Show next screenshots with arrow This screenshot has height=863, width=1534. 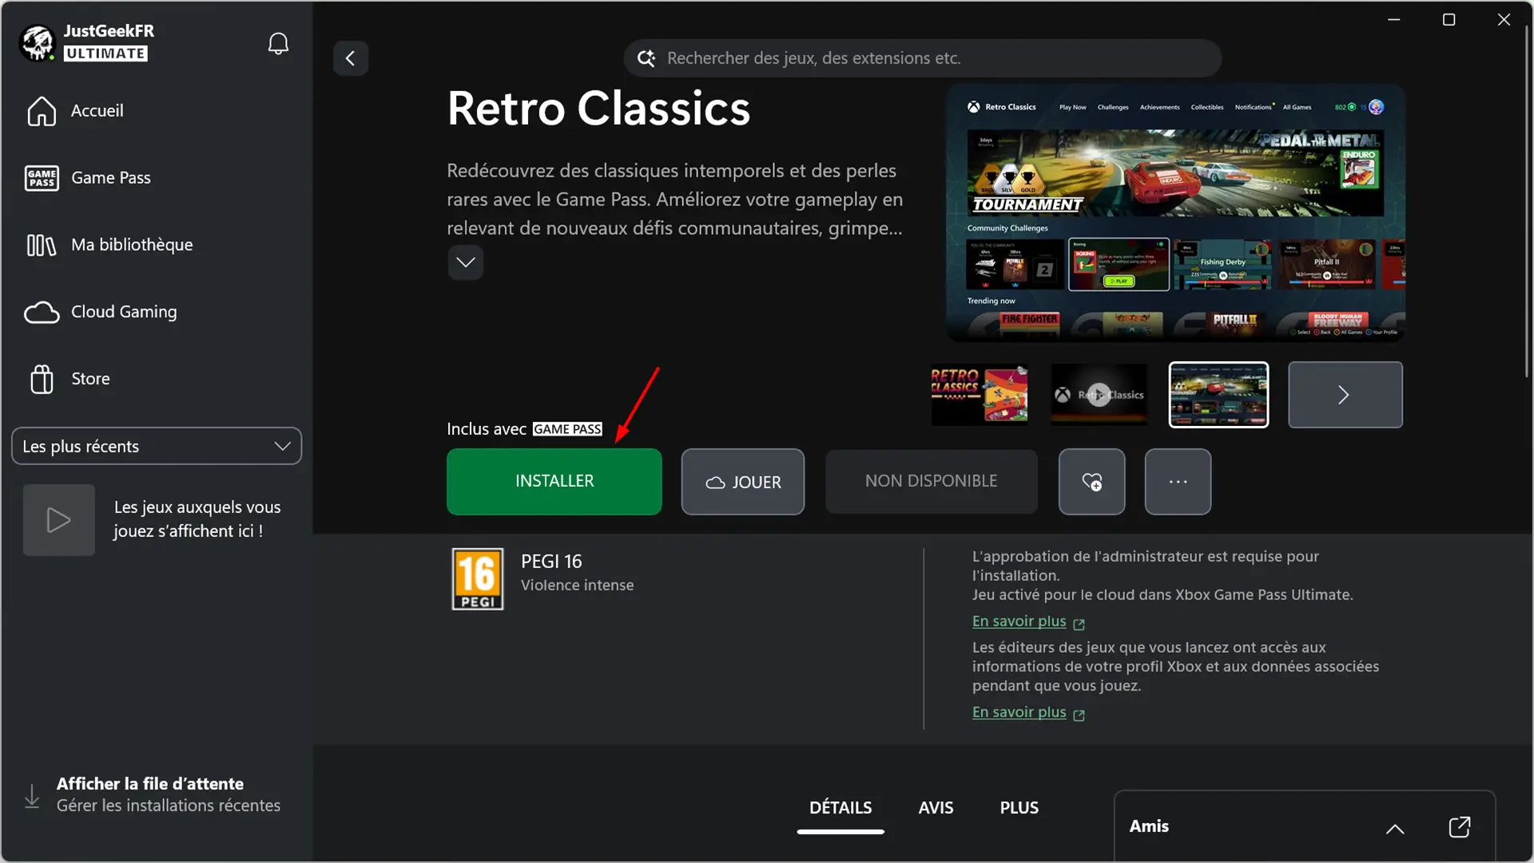[1345, 395]
